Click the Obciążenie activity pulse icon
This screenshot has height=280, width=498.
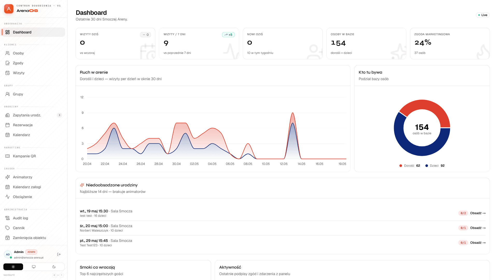tap(8, 197)
